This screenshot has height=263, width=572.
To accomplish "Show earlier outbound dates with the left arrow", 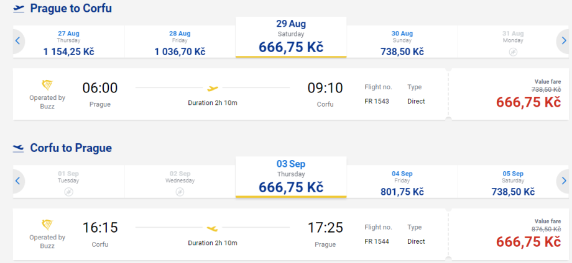I will pyautogui.click(x=18, y=41).
